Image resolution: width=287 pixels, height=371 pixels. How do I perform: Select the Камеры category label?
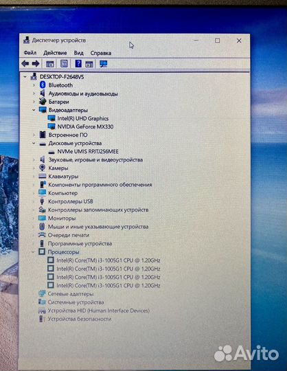58,168
